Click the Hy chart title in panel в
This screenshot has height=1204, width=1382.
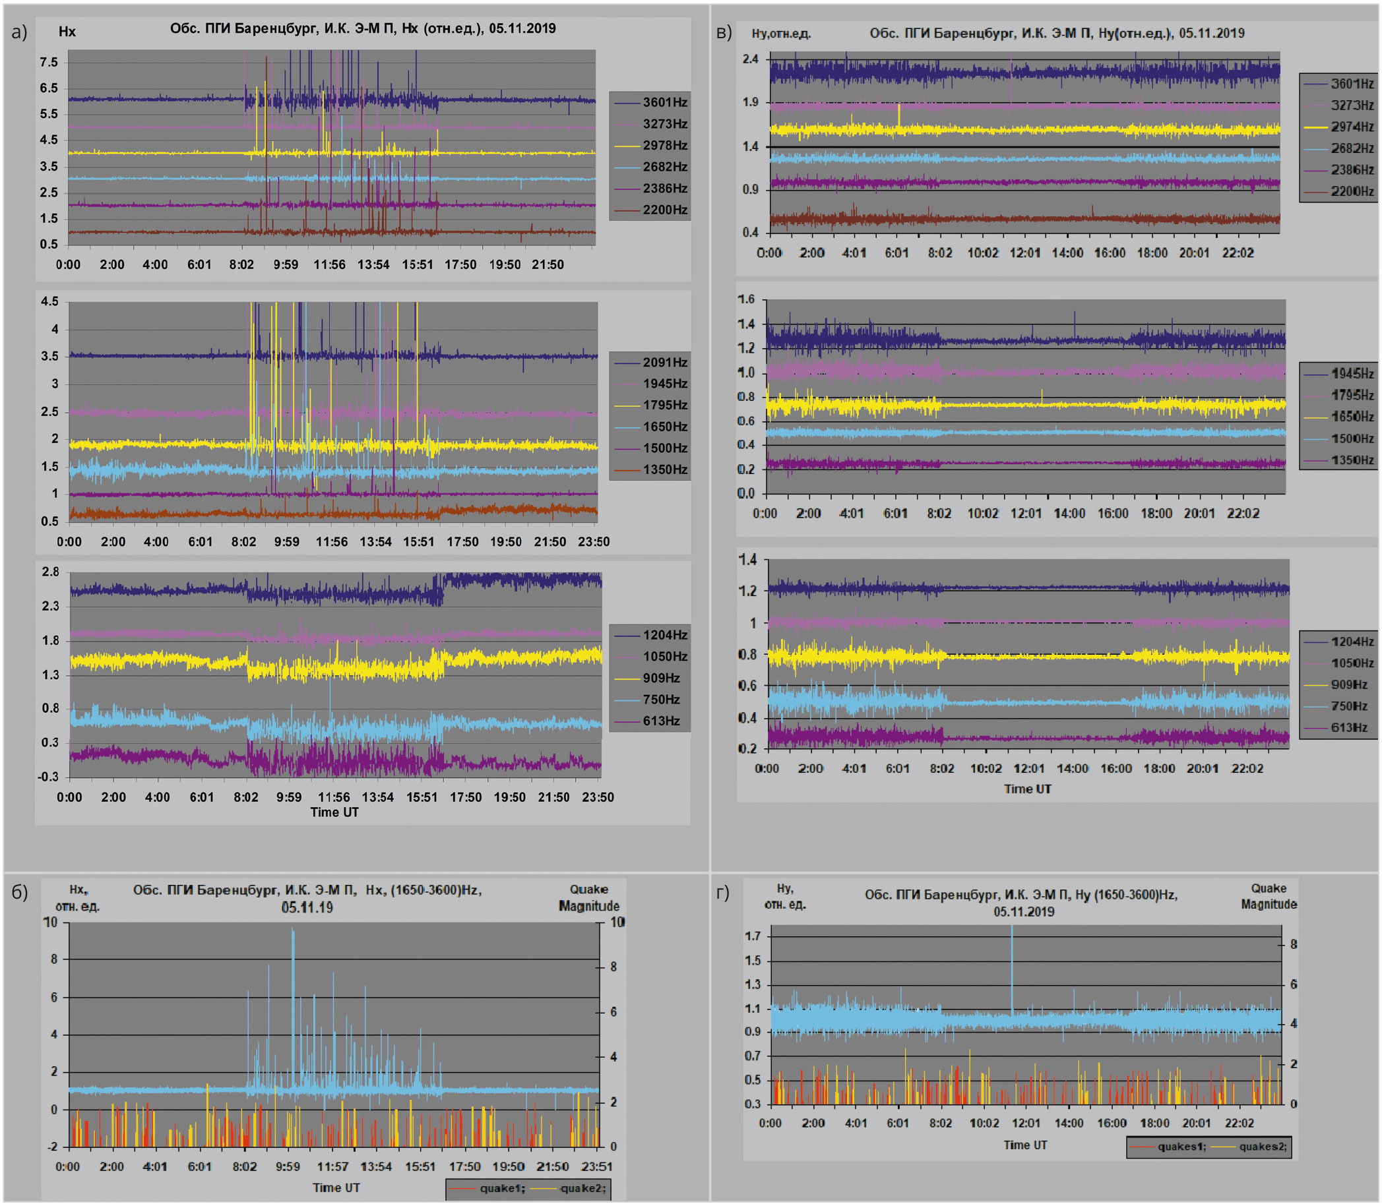point(1056,34)
